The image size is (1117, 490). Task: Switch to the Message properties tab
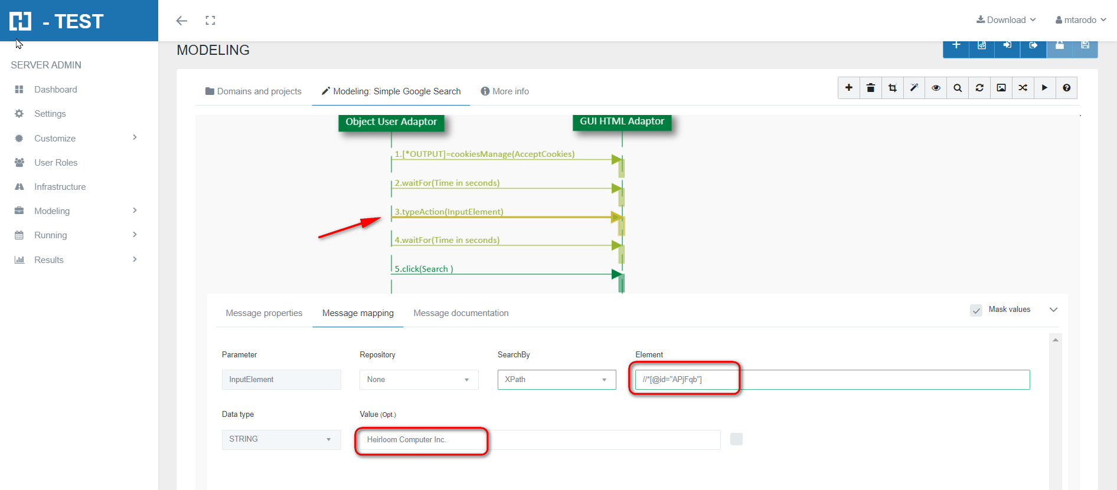click(264, 313)
